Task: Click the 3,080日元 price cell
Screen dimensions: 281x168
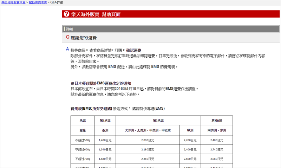Action: [x=217, y=159]
